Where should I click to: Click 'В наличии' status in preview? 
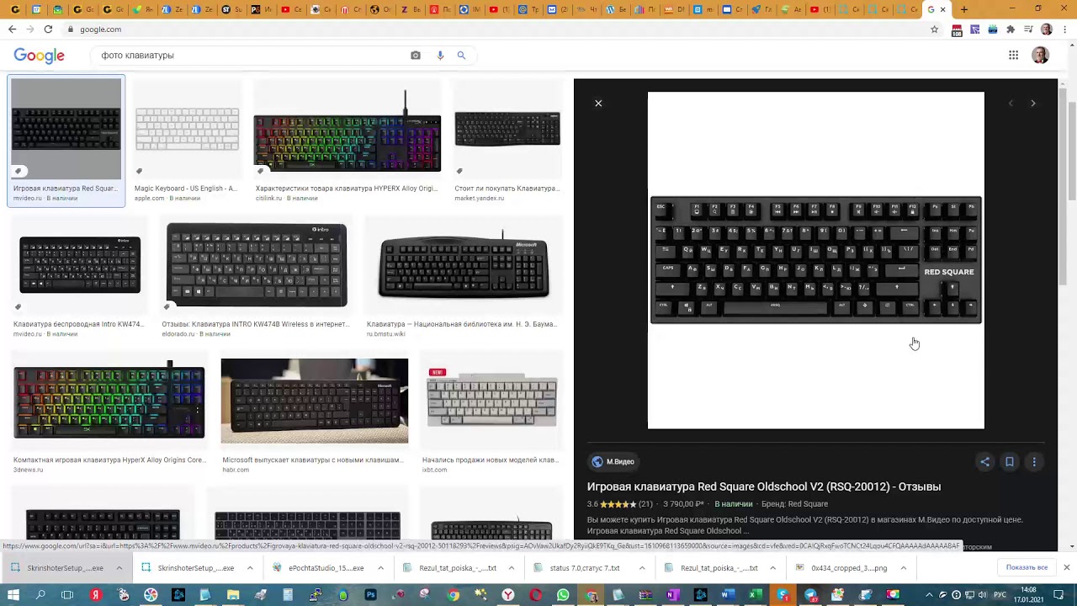733,504
